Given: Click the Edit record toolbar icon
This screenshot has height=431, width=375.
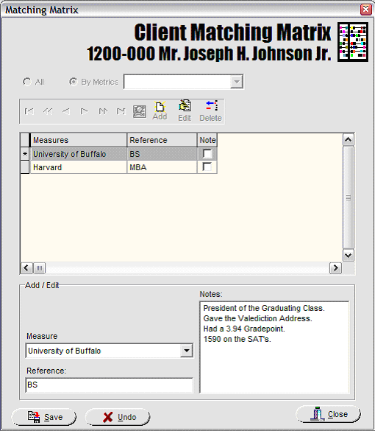Looking at the screenshot, I should click(185, 111).
